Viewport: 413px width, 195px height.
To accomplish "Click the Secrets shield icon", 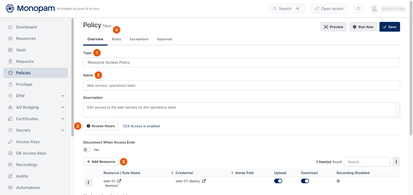I will click(x=10, y=130).
